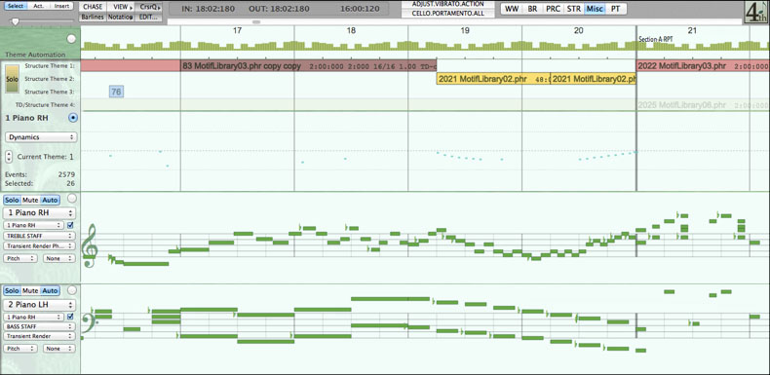The image size is (770, 375).
Task: Open the BASS STAFF dropdown
Action: click(39, 326)
